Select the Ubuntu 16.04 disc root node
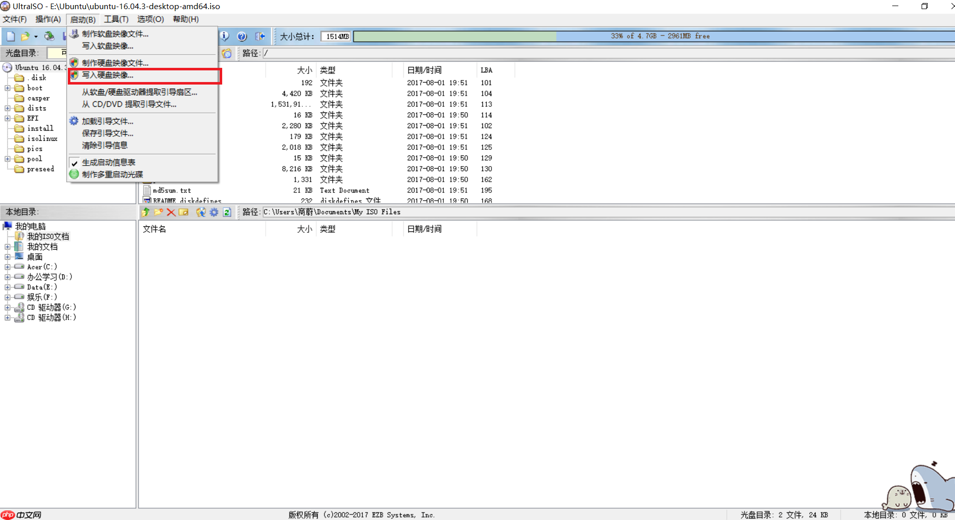The image size is (955, 520). 39,68
